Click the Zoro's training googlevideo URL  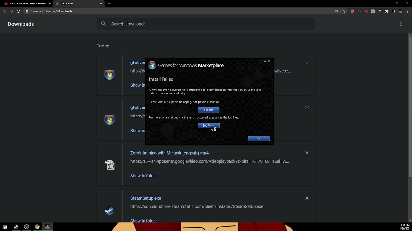[x=210, y=161]
